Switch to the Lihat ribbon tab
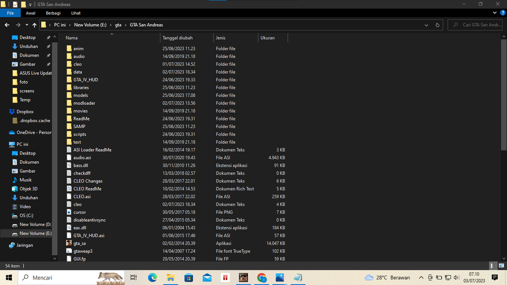 point(76,13)
